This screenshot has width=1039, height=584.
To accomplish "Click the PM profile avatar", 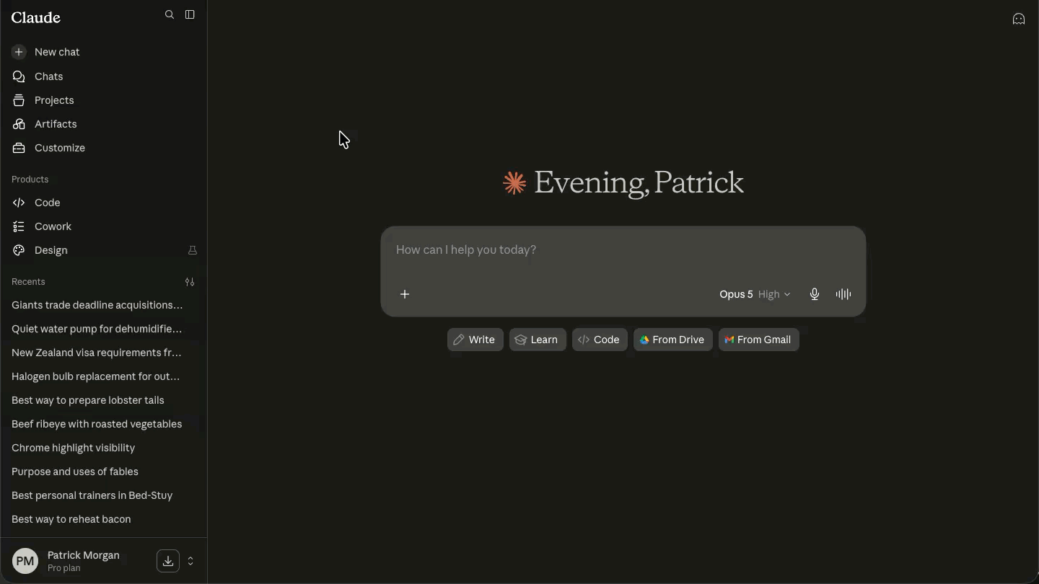I will [25, 561].
